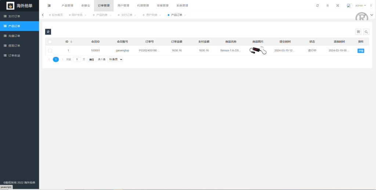Click the page number input field
The image size is (376, 190).
[77, 59]
